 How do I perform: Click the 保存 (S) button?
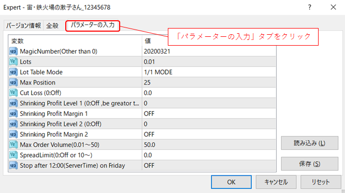pyautogui.click(x=310, y=164)
